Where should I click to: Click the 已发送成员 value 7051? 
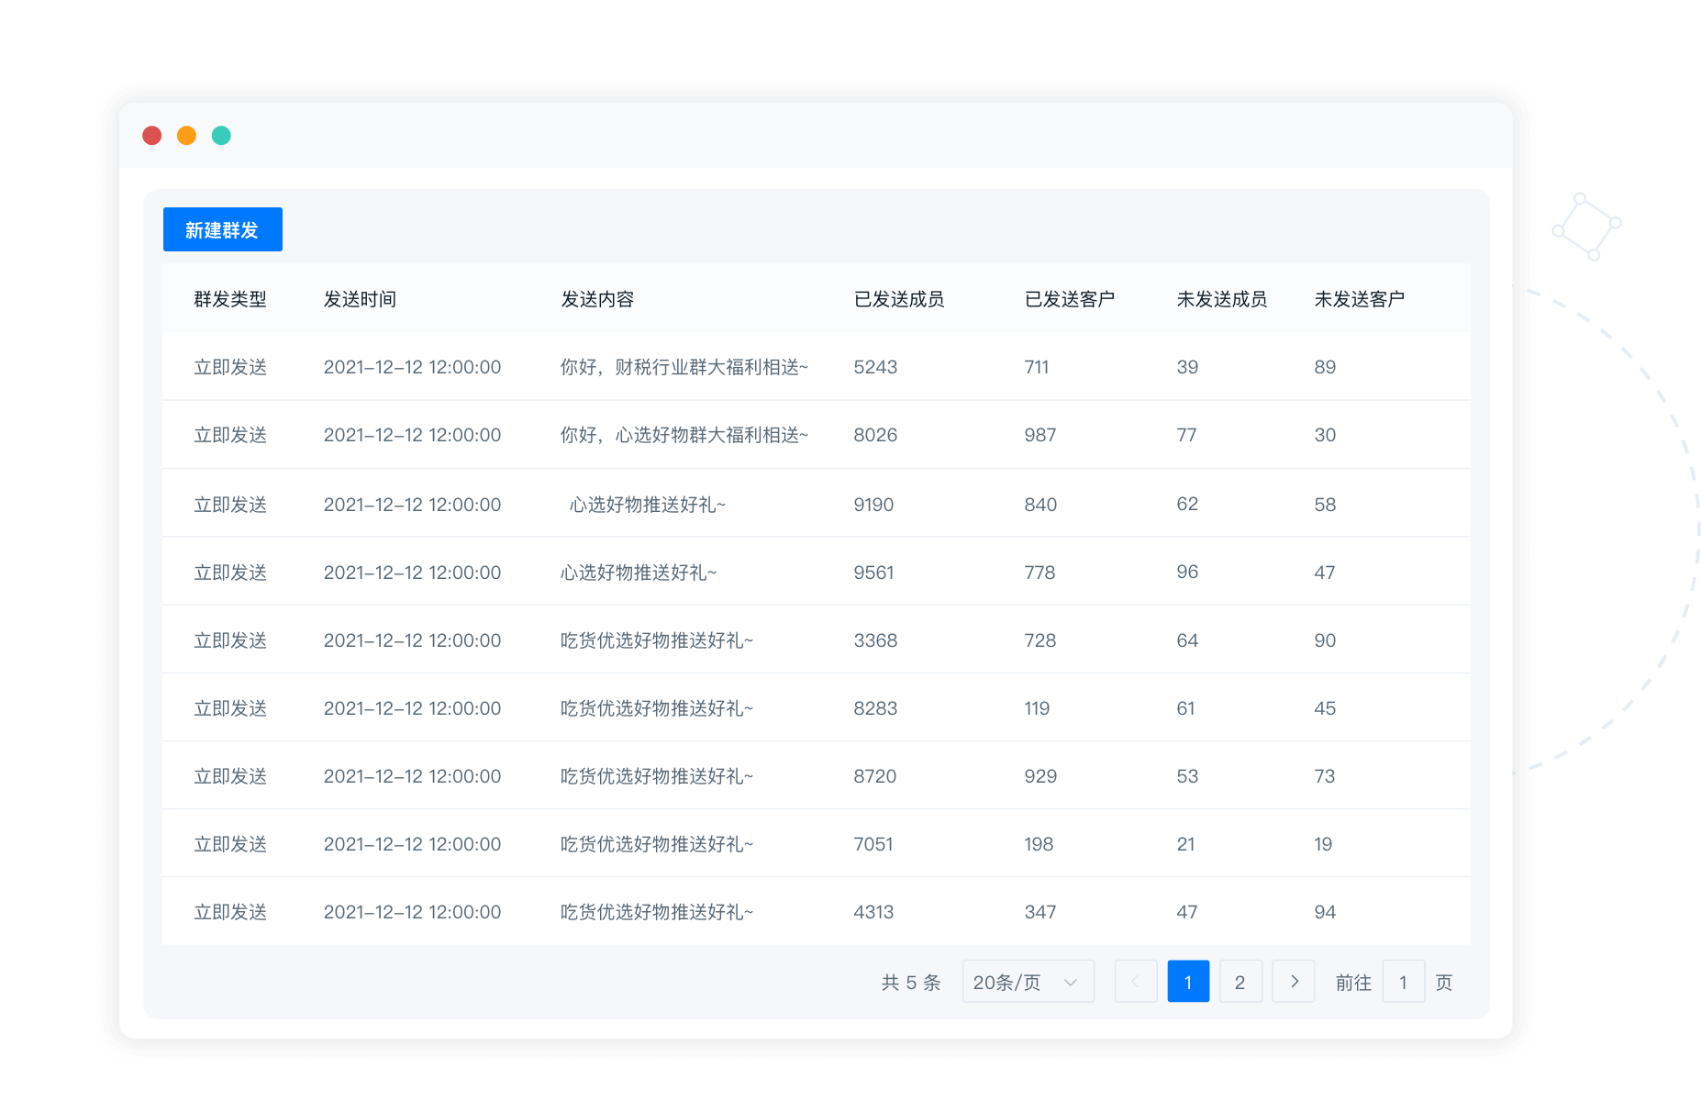[873, 844]
